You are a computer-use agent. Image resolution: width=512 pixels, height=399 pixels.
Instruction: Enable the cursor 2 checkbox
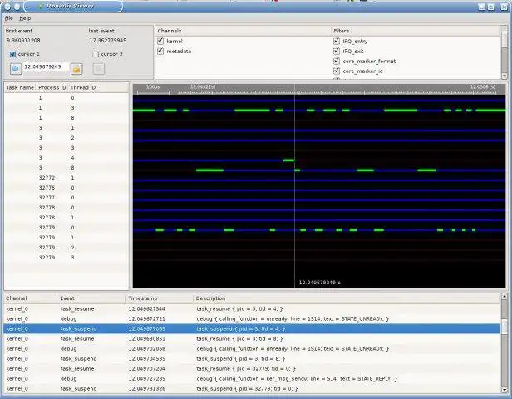(x=96, y=54)
